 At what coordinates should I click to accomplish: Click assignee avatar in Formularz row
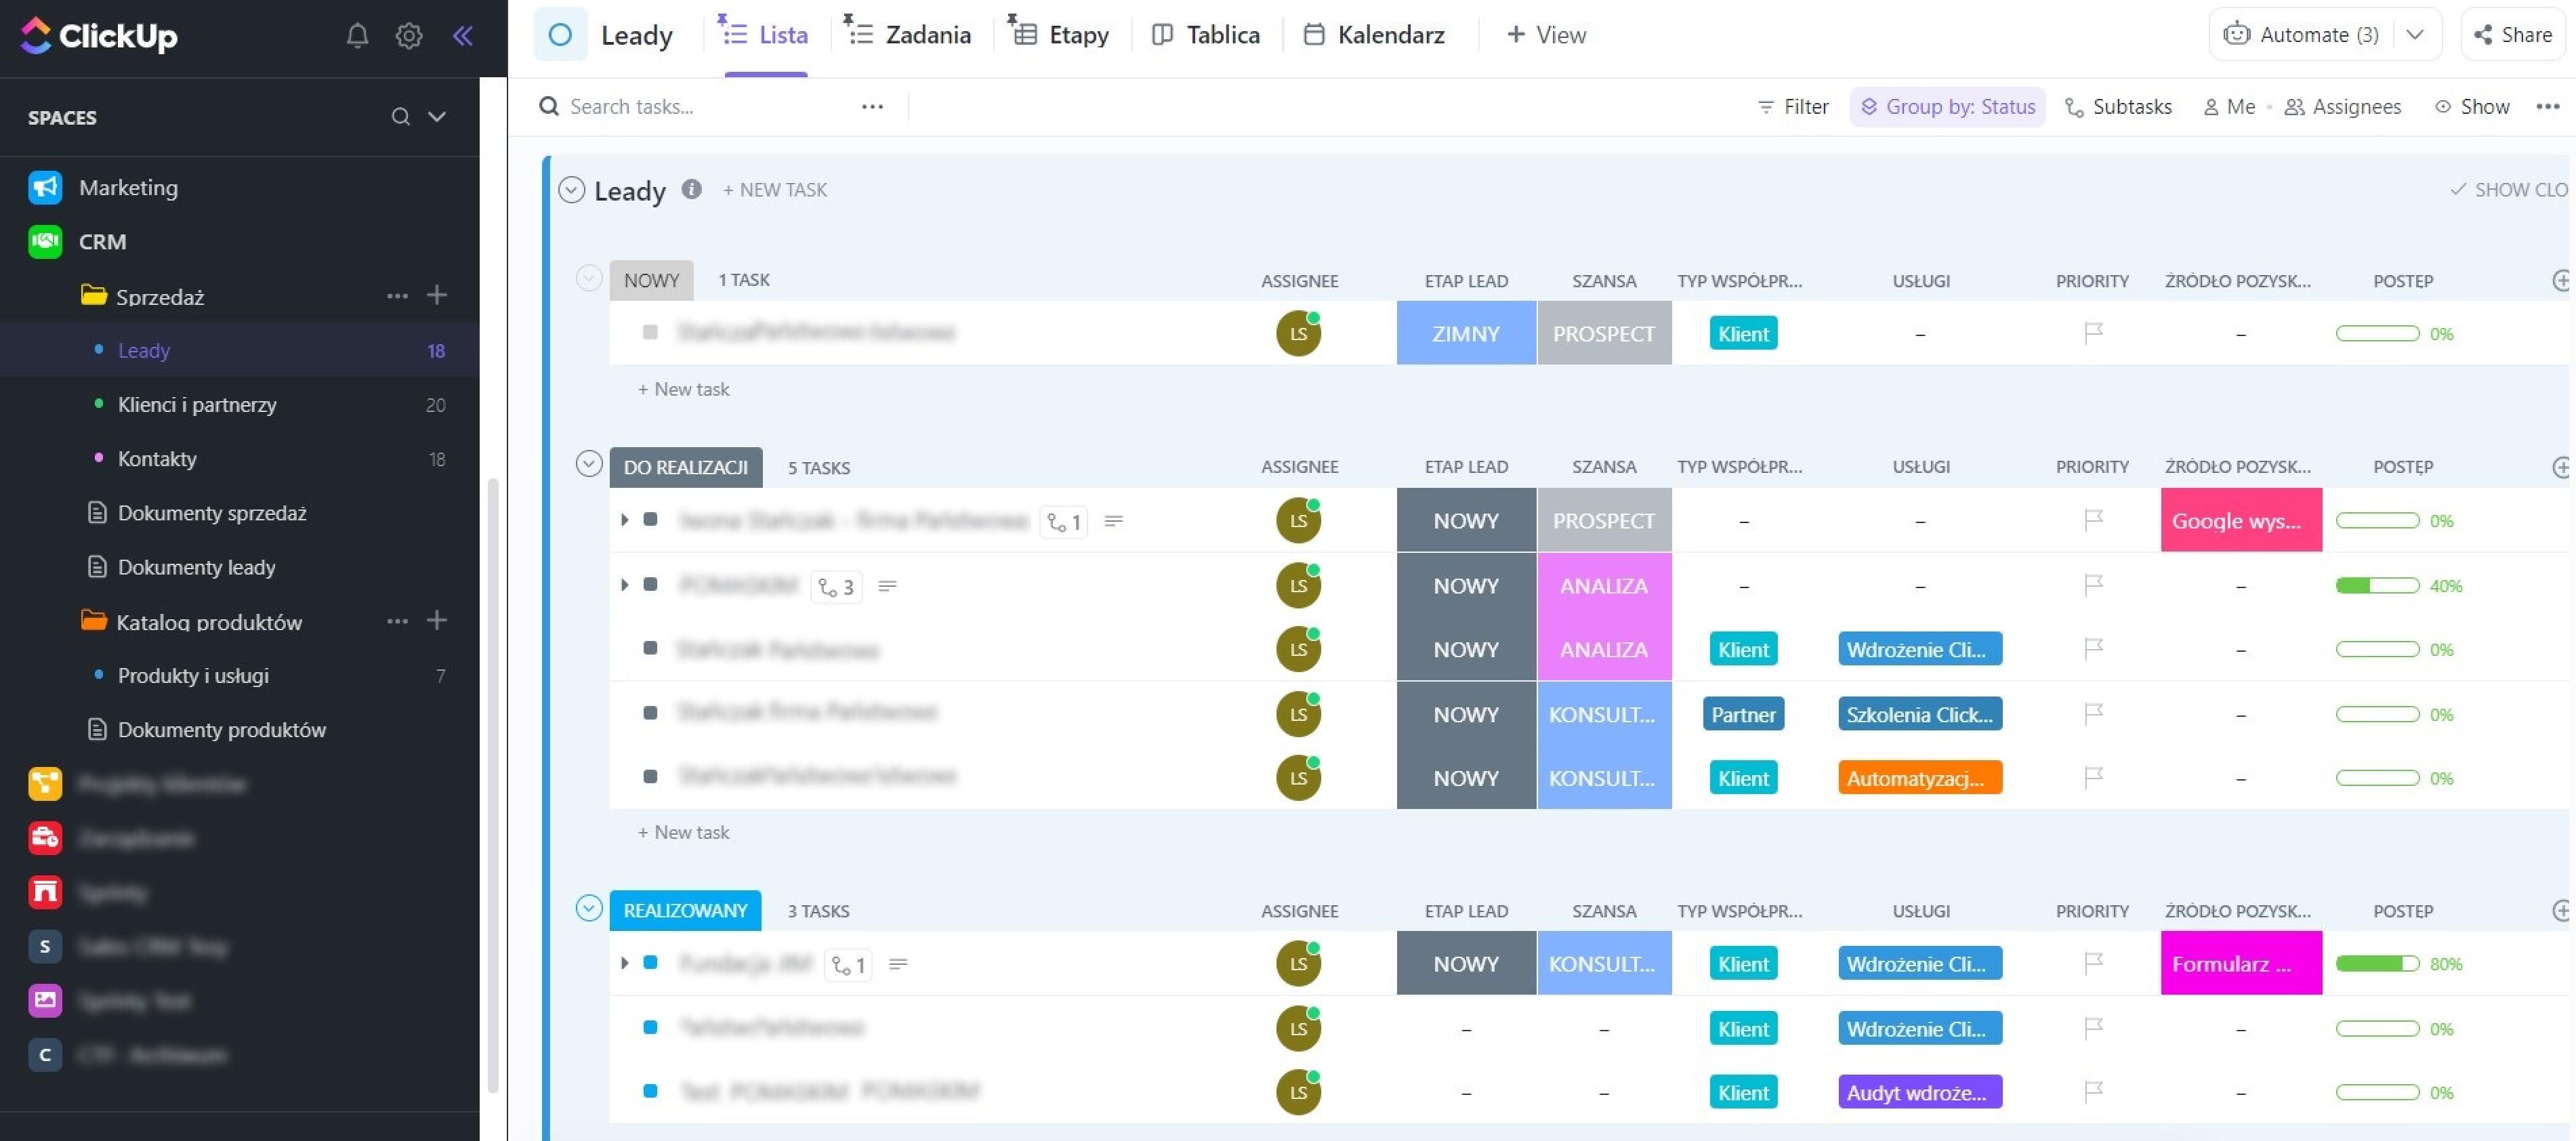pos(1298,963)
